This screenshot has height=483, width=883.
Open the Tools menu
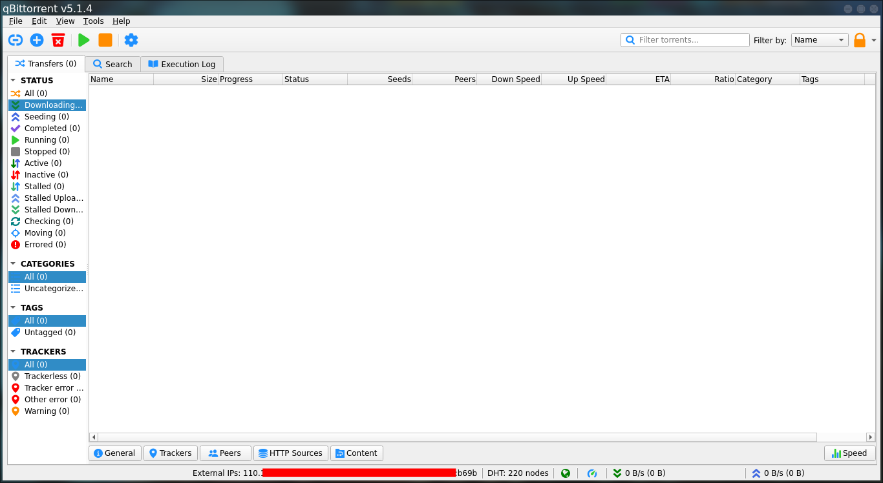[x=93, y=21]
